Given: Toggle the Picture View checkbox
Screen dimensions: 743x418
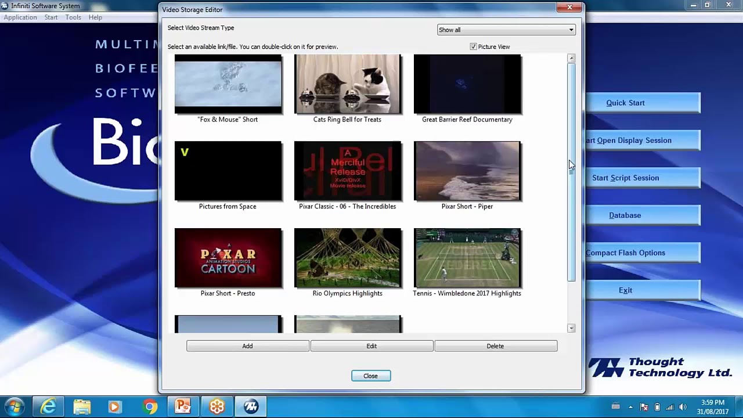Looking at the screenshot, I should (474, 46).
